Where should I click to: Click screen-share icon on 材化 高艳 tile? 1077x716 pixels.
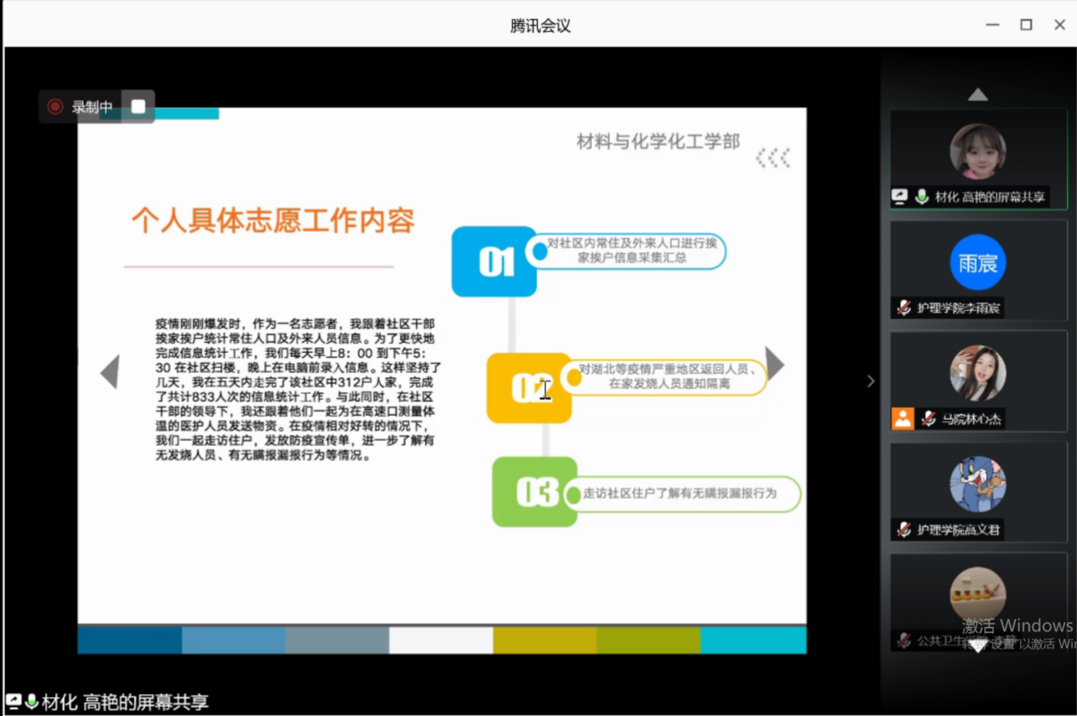900,197
